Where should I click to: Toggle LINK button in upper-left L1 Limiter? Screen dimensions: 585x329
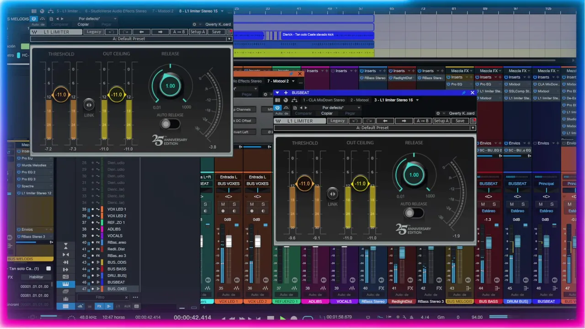89,105
